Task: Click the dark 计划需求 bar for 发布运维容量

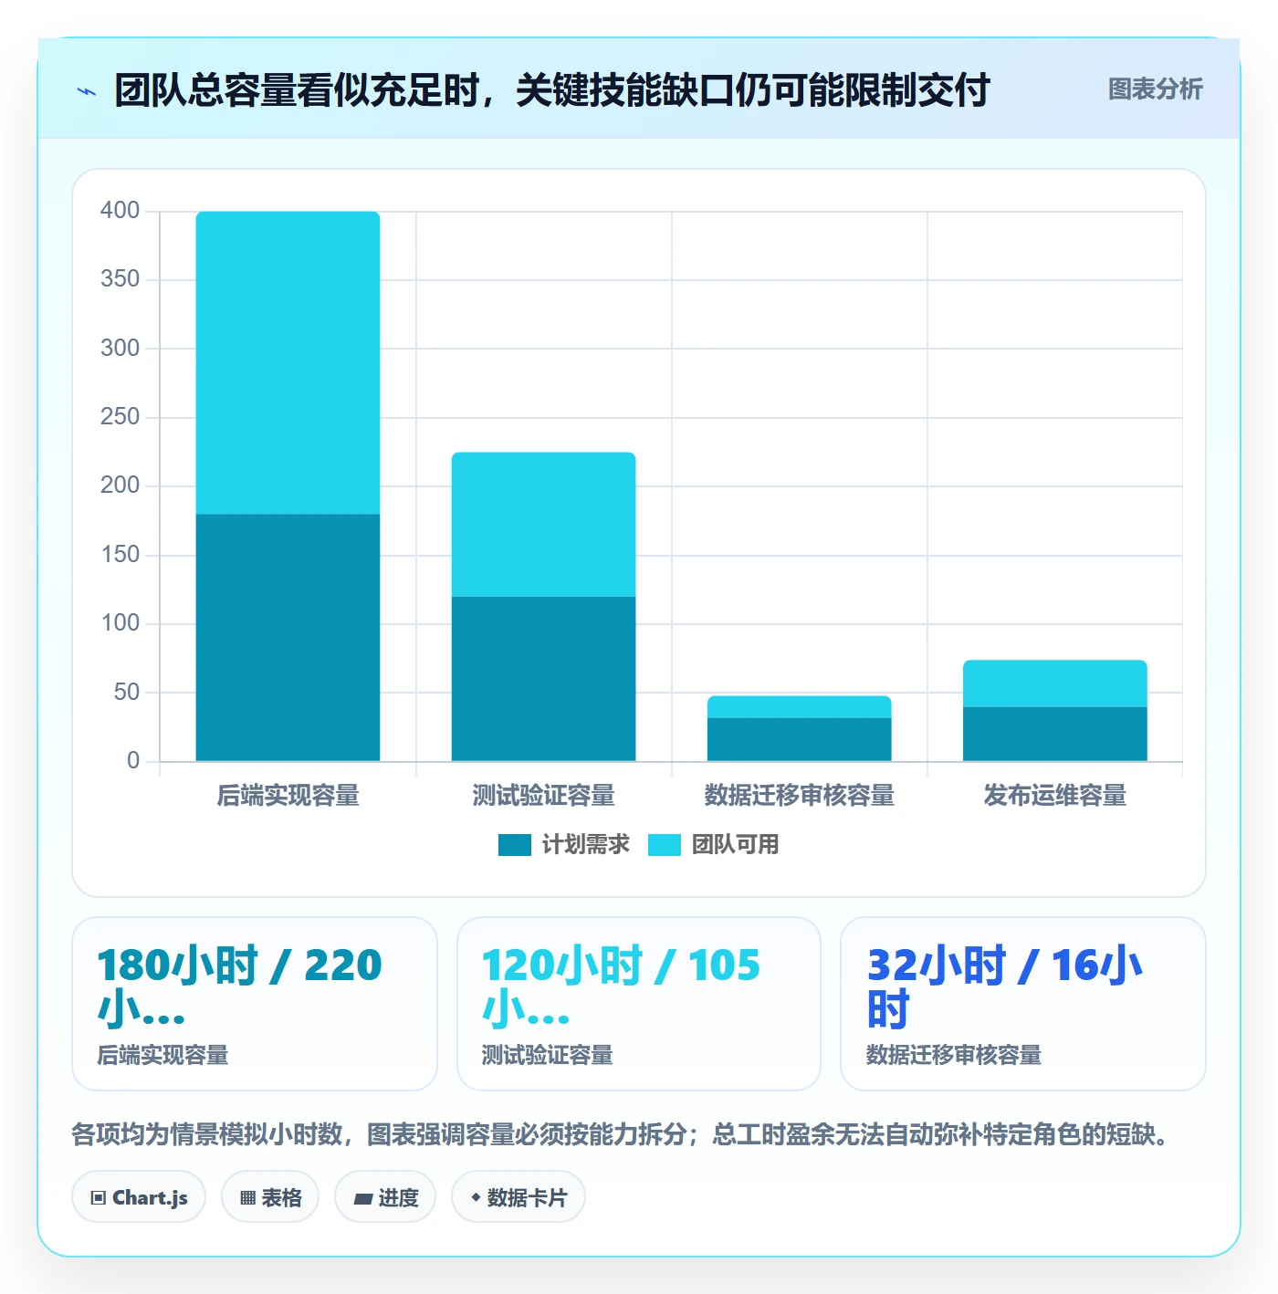Action: pyautogui.click(x=1054, y=734)
